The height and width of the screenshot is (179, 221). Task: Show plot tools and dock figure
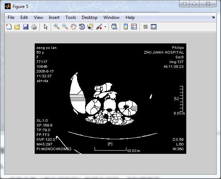(153, 27)
